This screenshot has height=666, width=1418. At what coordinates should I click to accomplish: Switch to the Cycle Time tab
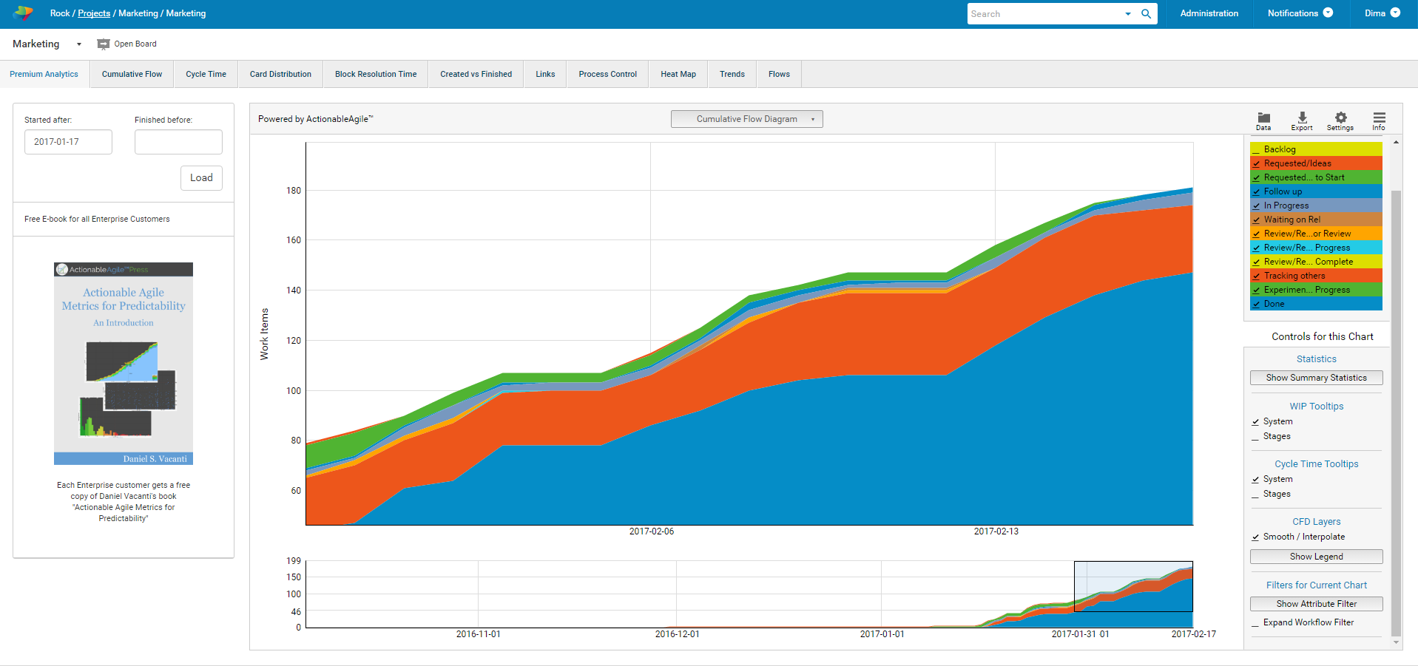coord(206,74)
